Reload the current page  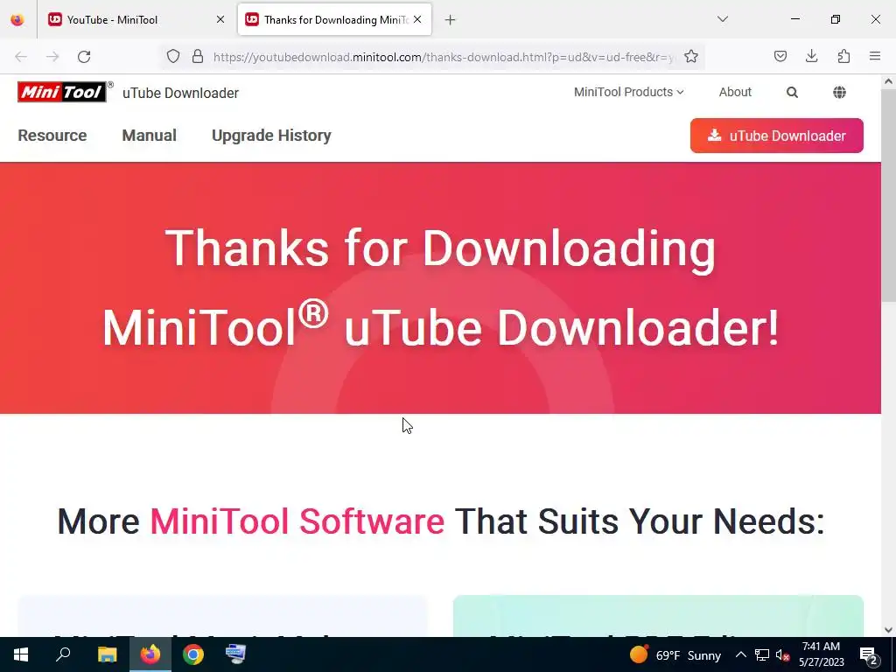point(84,57)
